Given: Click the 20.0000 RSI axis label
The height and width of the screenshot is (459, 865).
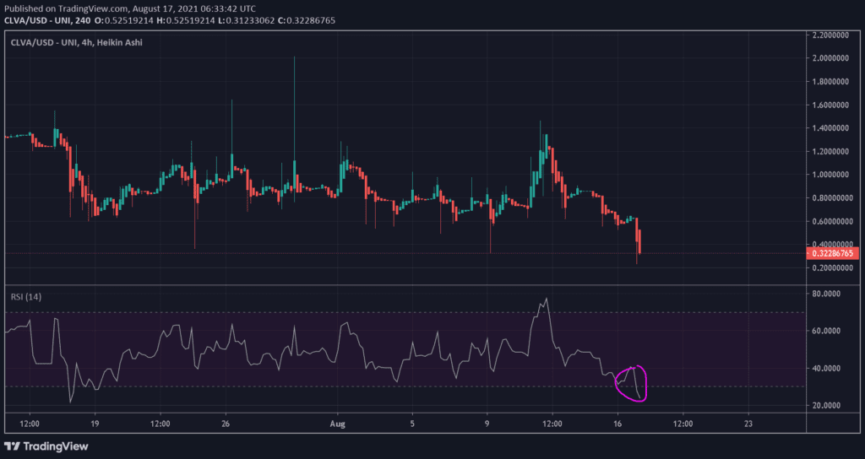Looking at the screenshot, I should (x=825, y=405).
